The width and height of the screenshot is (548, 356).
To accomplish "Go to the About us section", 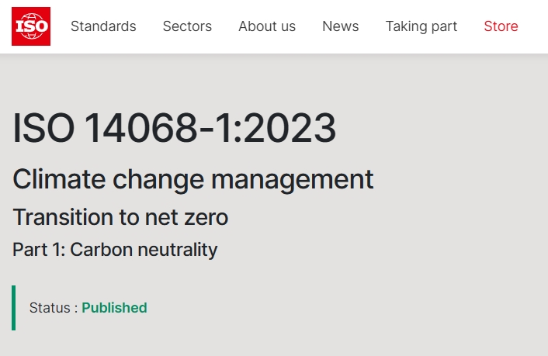I will click(x=267, y=26).
